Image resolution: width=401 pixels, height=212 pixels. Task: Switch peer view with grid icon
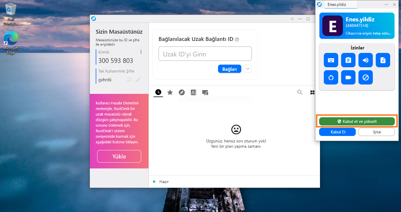coord(312,92)
